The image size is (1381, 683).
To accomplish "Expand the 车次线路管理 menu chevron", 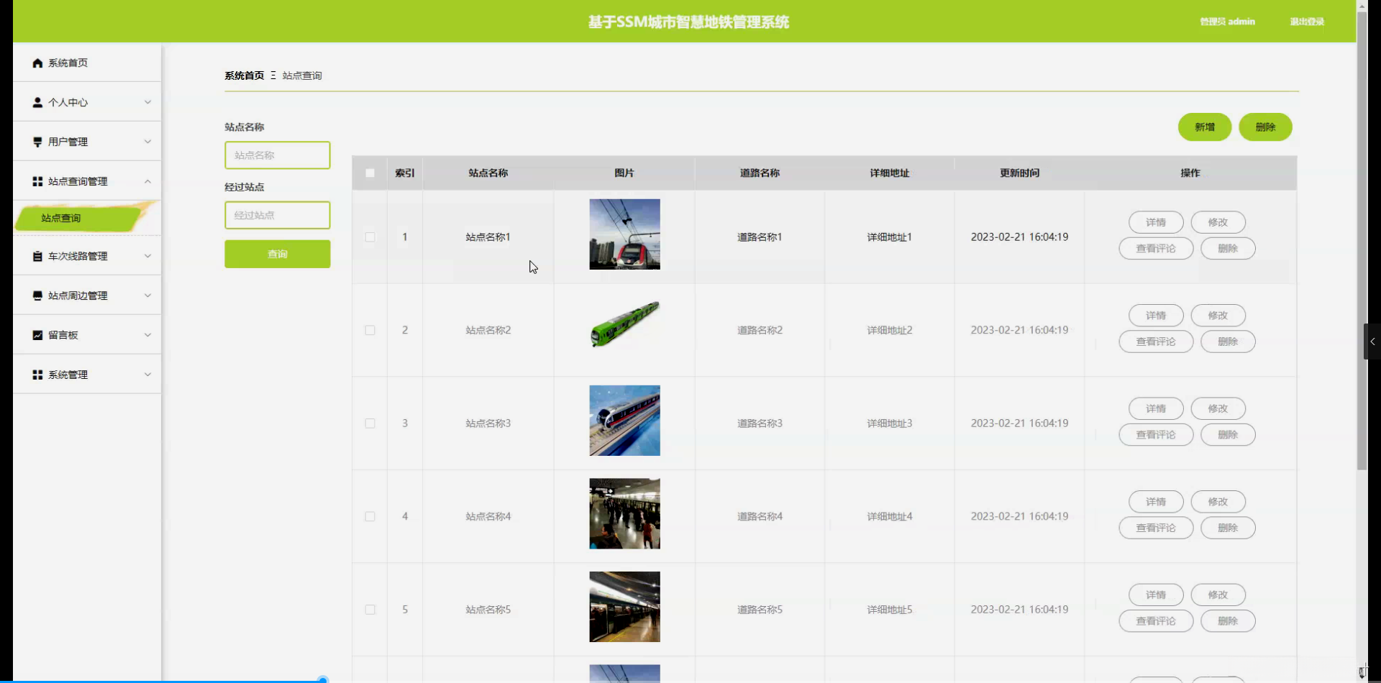I will (x=147, y=257).
